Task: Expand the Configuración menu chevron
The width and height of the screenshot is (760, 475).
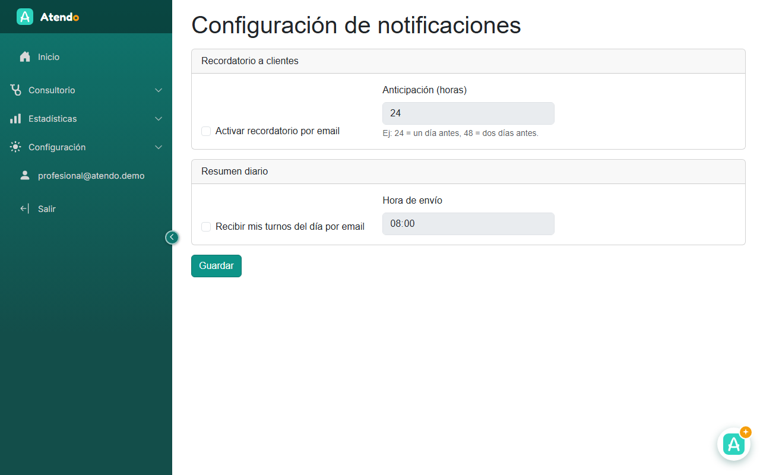Action: (x=159, y=147)
